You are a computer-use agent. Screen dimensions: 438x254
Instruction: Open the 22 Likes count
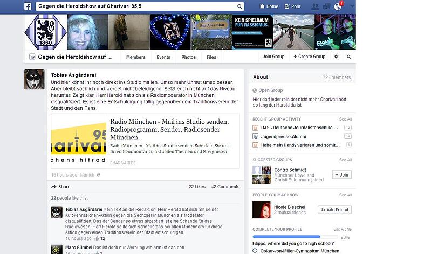click(x=197, y=187)
